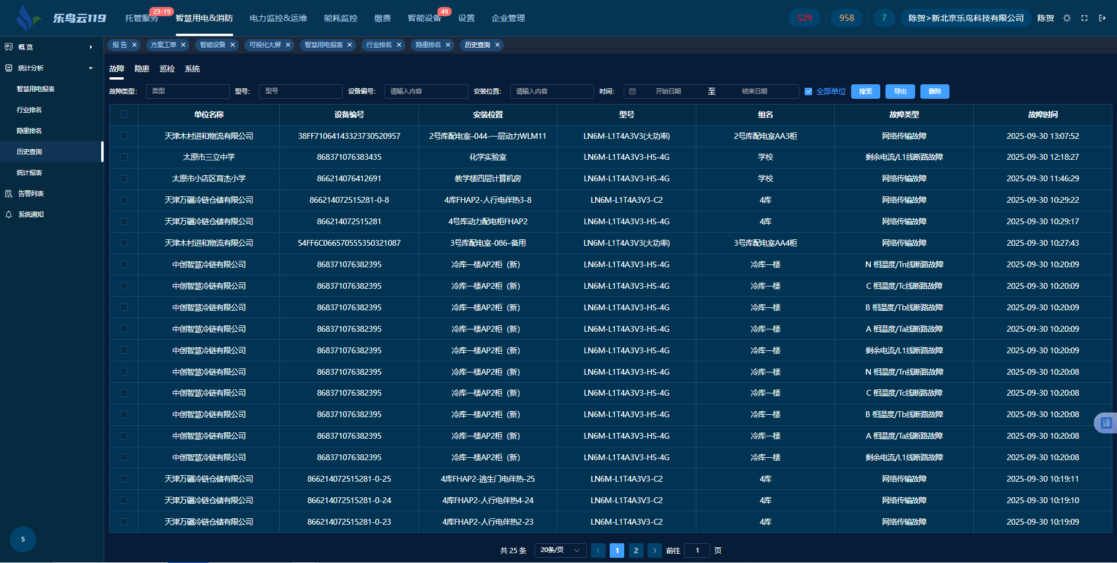Click the logout icon at top right
Image resolution: width=1117 pixels, height=563 pixels.
(1102, 18)
